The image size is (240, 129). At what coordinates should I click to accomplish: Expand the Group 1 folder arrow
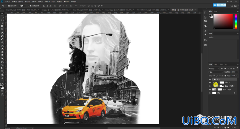213,79
